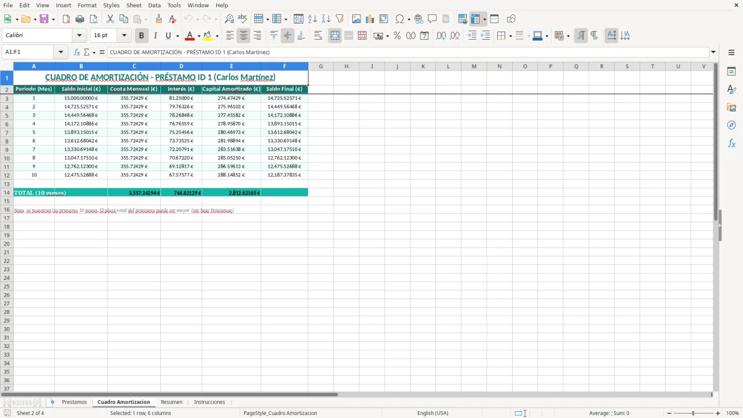Insert Chart icon
743x418 pixels.
[x=370, y=19]
